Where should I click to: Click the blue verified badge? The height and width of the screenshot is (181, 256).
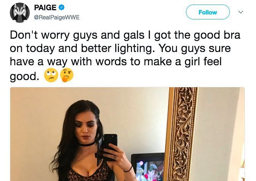61,8
